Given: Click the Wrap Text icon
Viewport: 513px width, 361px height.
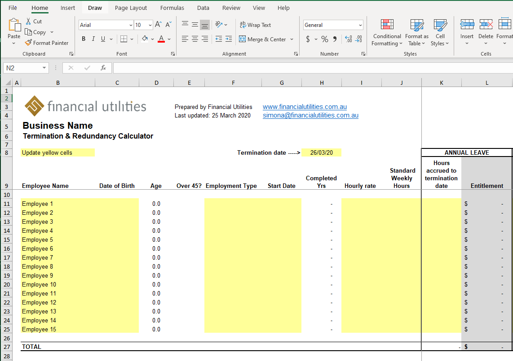Looking at the screenshot, I should [x=255, y=25].
